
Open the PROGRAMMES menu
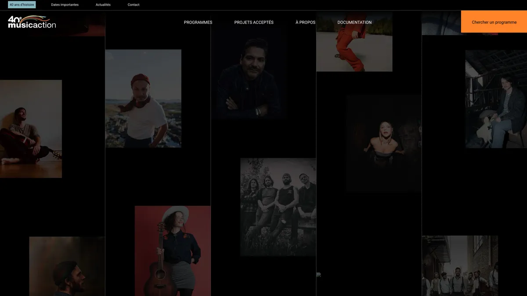pos(198,22)
